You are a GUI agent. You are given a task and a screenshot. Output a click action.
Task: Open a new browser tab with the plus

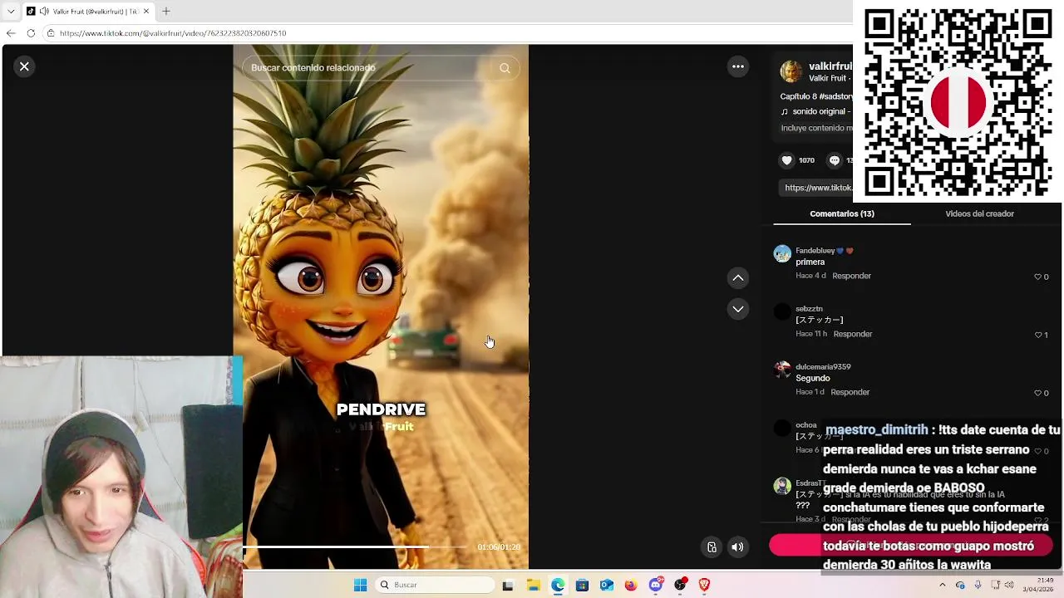pos(165,12)
